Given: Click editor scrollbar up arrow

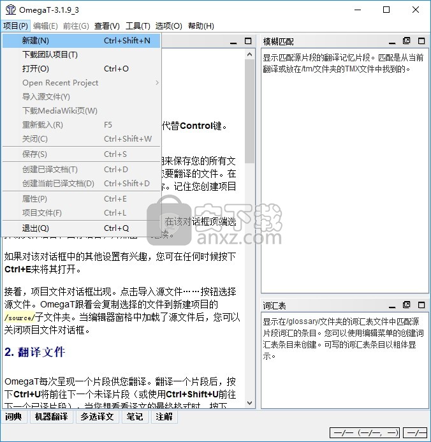Looking at the screenshot, I should click(x=249, y=54).
